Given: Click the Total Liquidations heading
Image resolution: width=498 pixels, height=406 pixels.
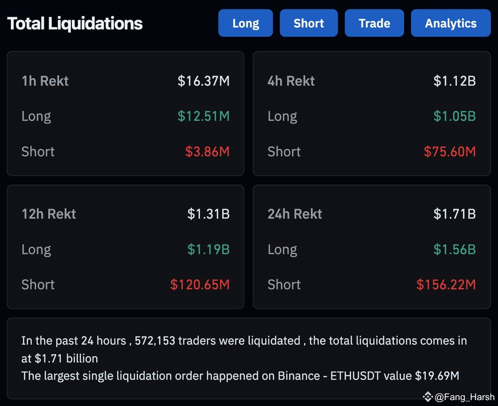Looking at the screenshot, I should [75, 23].
